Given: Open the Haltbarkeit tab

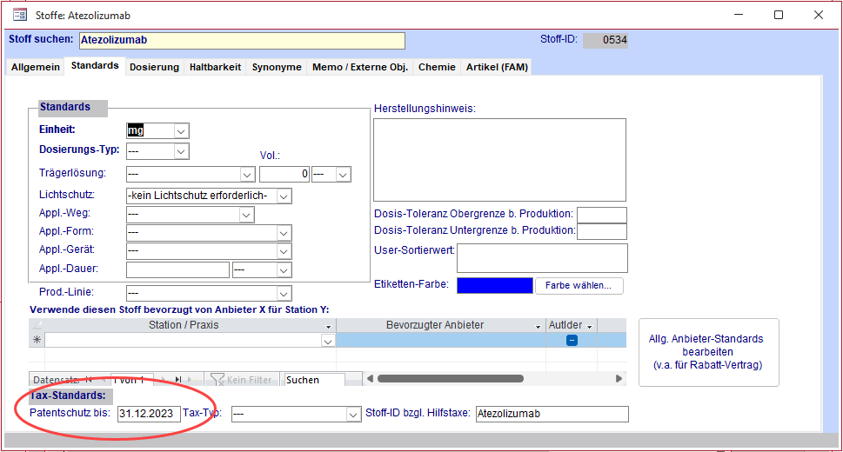Looking at the screenshot, I should click(215, 67).
